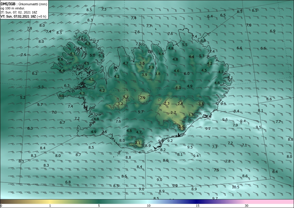Click the 6.2 value on the map
This screenshot has width=294, height=208.
click(35, 74)
